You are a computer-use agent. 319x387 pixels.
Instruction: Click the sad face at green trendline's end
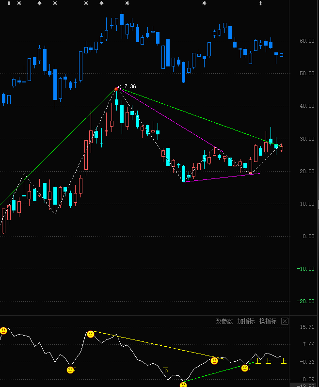245,368
